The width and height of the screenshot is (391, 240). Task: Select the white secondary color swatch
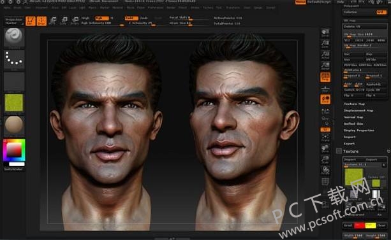click(x=17, y=164)
